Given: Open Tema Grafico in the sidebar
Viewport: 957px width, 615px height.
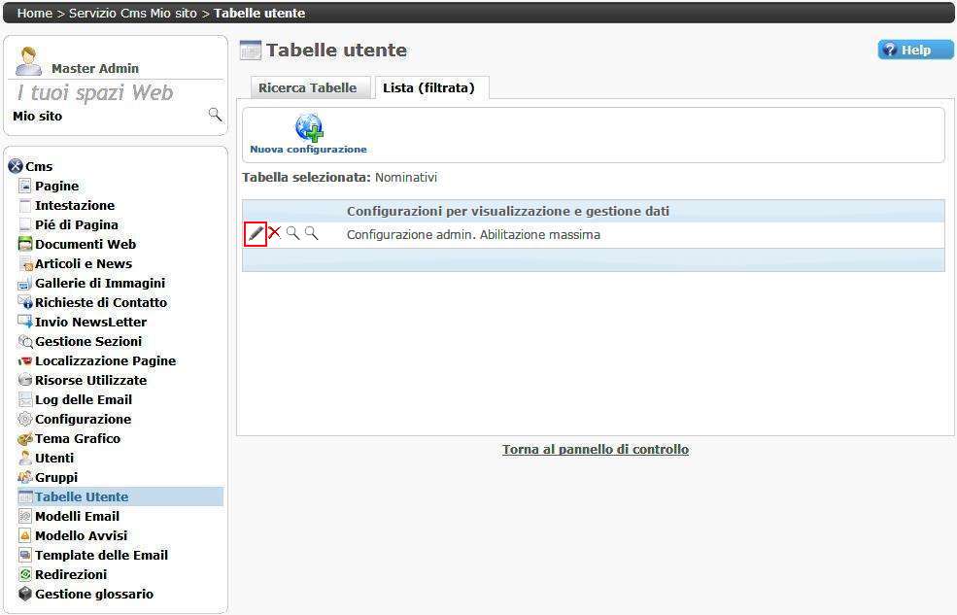Looking at the screenshot, I should point(78,438).
